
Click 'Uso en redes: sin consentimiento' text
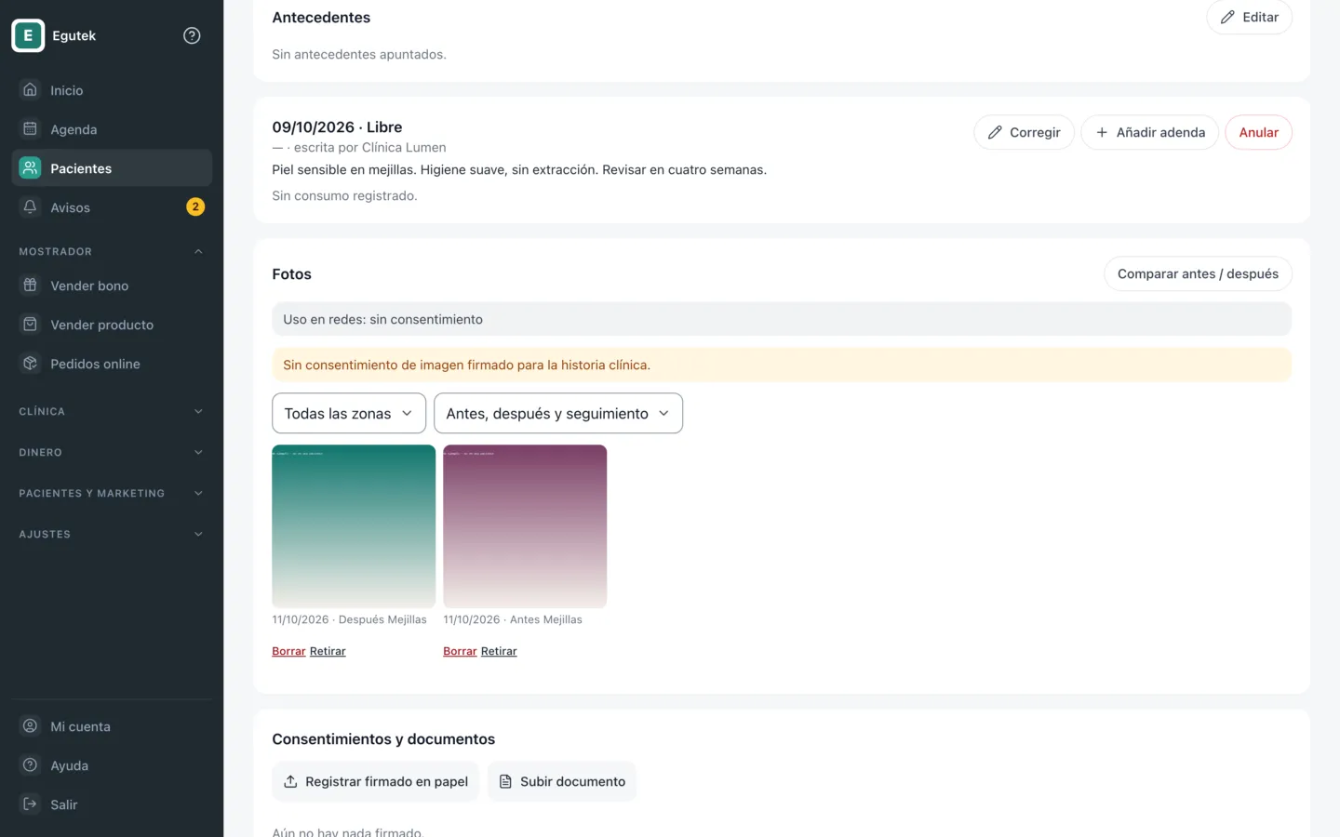(382, 319)
